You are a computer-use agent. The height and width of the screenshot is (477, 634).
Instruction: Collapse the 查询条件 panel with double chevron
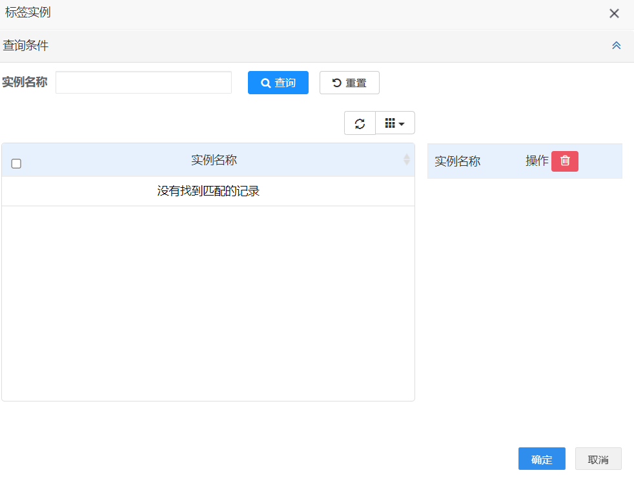[x=616, y=46]
